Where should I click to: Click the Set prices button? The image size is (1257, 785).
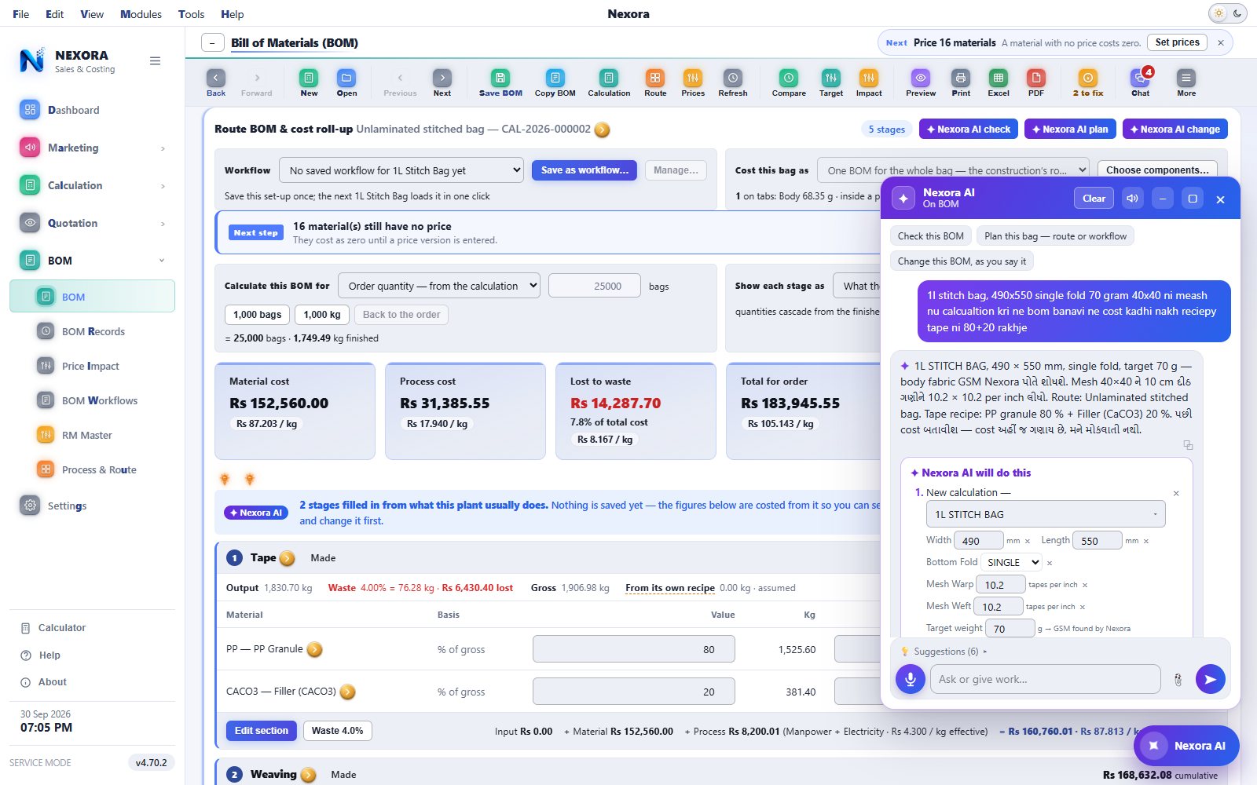[1177, 42]
